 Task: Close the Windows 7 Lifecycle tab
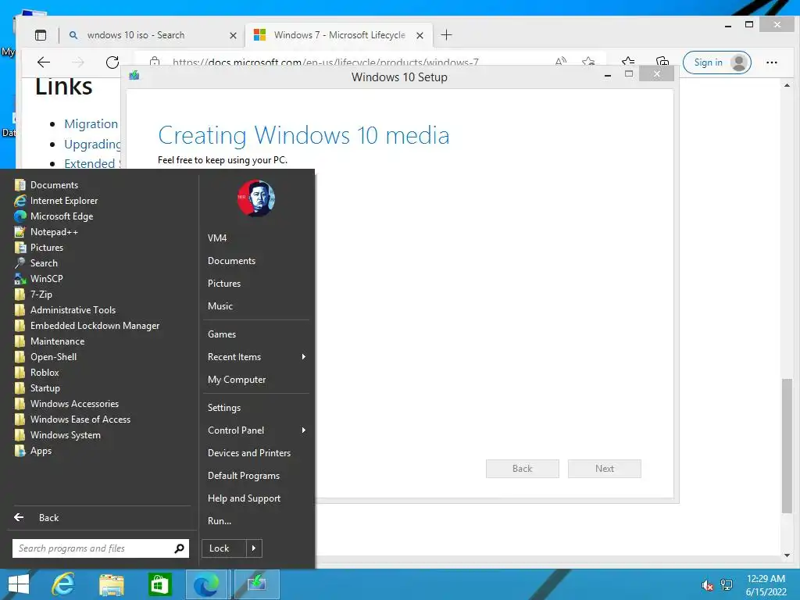point(420,36)
